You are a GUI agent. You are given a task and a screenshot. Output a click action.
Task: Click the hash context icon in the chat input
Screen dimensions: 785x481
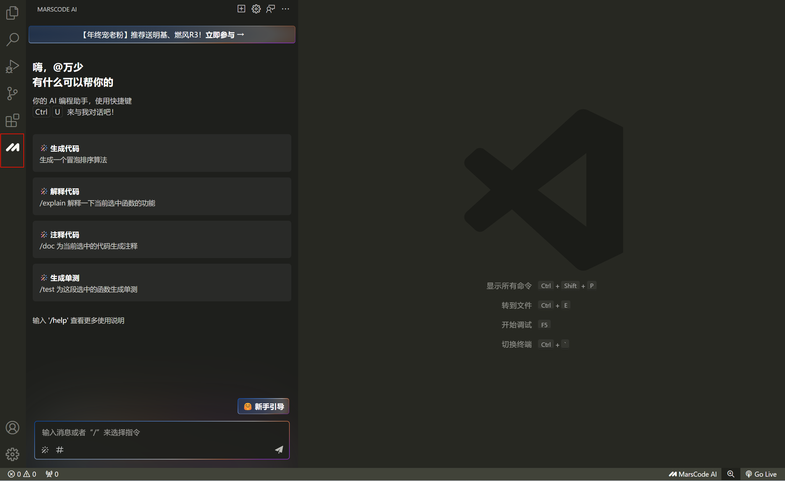coord(60,450)
